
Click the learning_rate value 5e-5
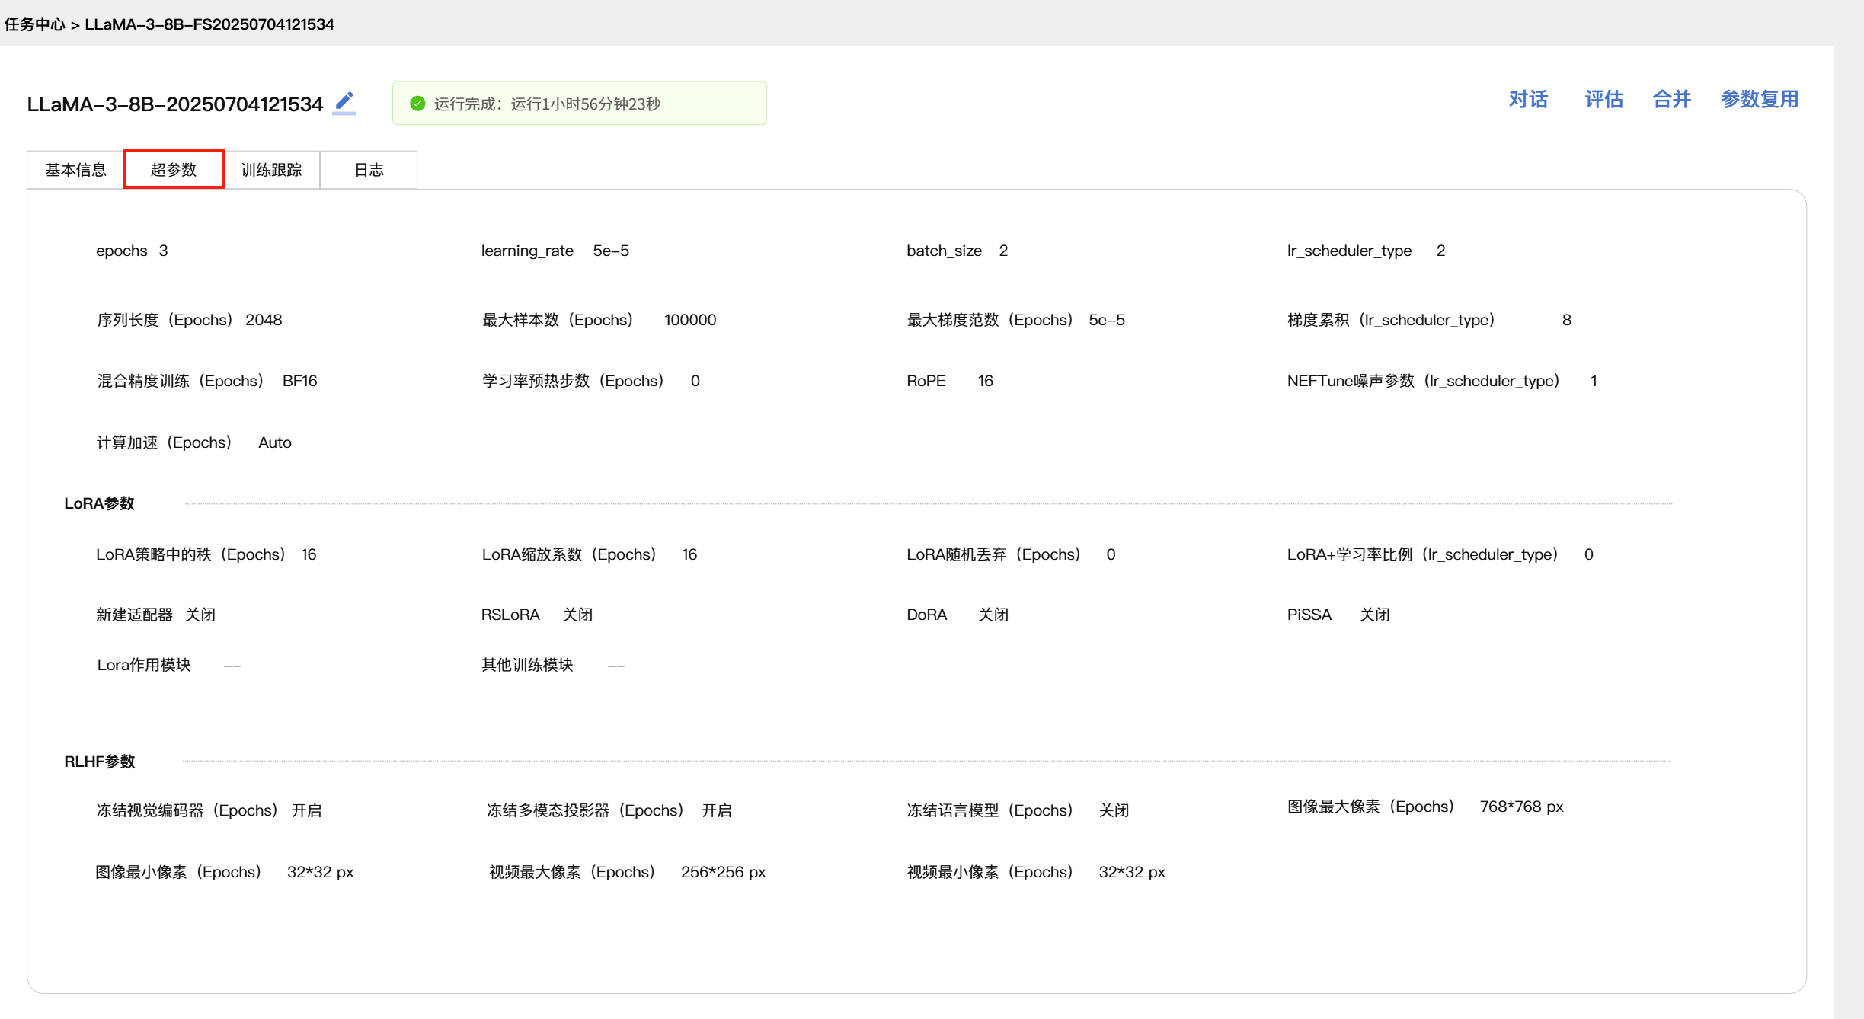click(x=611, y=251)
